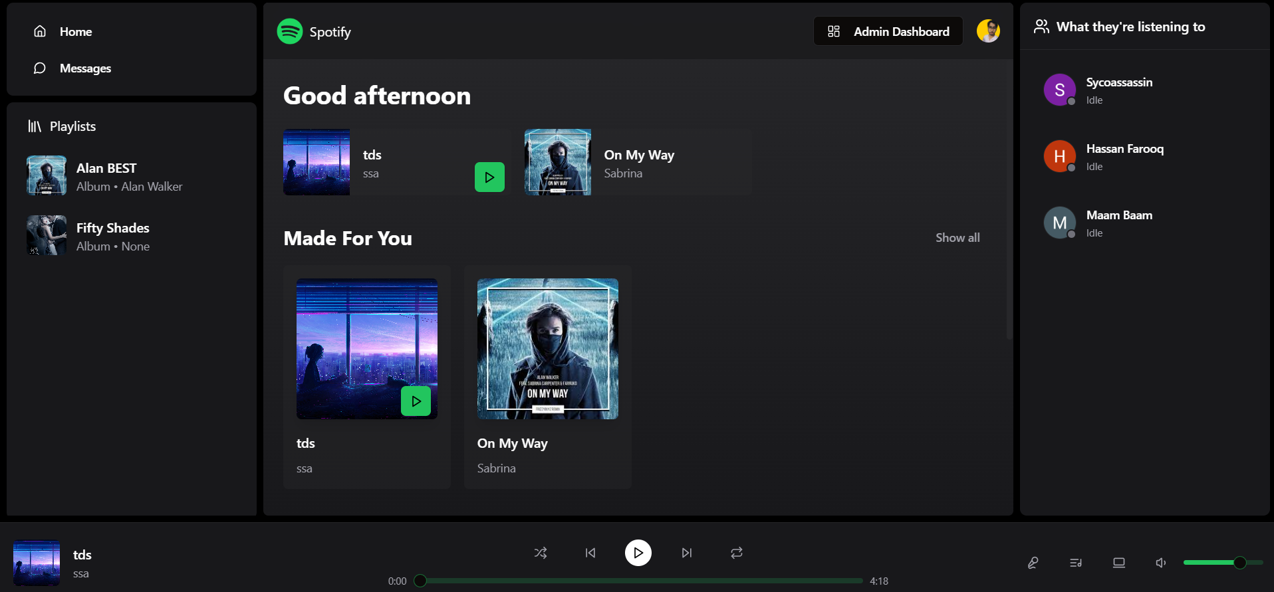Viewport: 1274px width, 592px height.
Task: Select Hassan Farooq in the friends list
Action: pos(1145,157)
